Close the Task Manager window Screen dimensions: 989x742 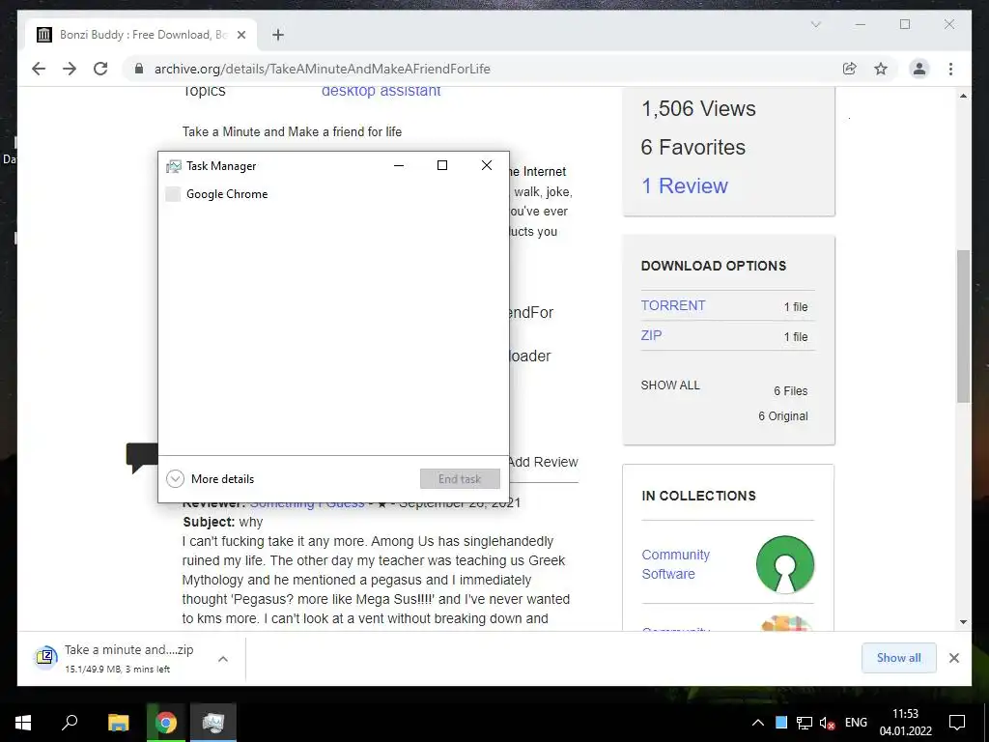(487, 166)
